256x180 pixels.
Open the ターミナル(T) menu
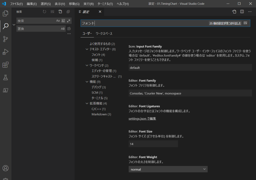coord(105,4)
